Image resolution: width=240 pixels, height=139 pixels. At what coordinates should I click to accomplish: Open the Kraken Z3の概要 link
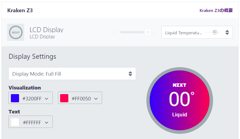[216, 10]
